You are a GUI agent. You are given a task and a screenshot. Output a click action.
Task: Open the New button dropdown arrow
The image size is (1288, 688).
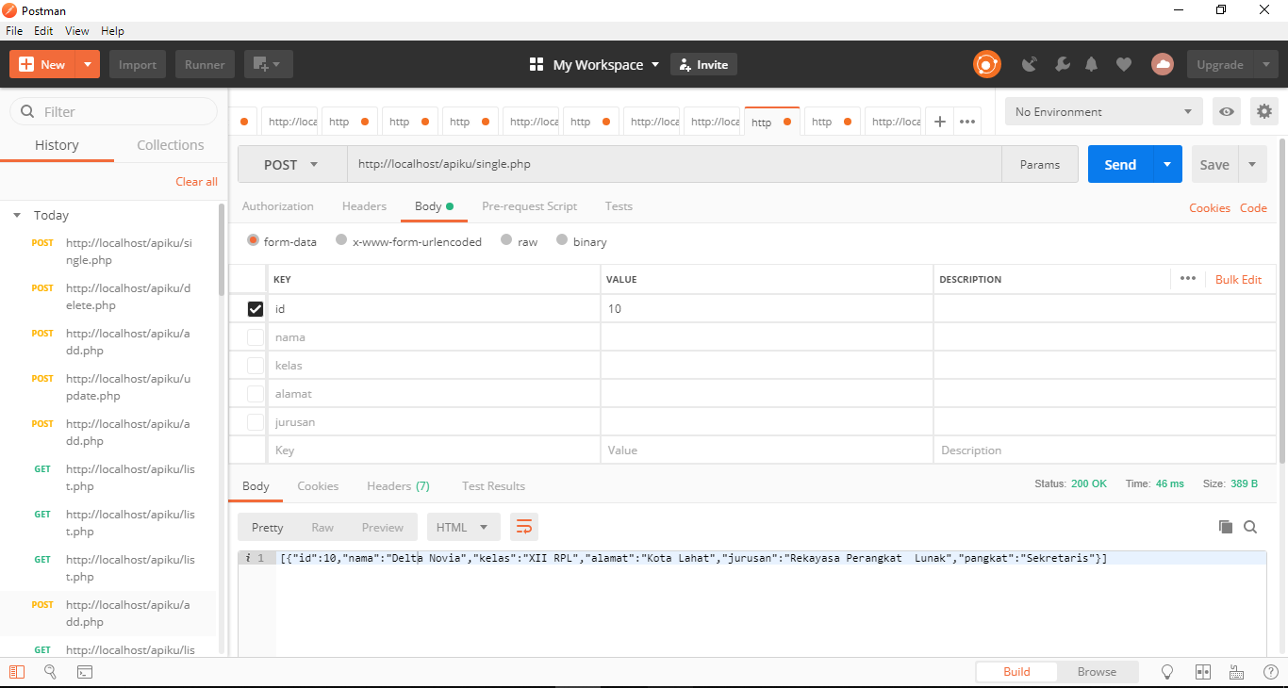tap(87, 64)
